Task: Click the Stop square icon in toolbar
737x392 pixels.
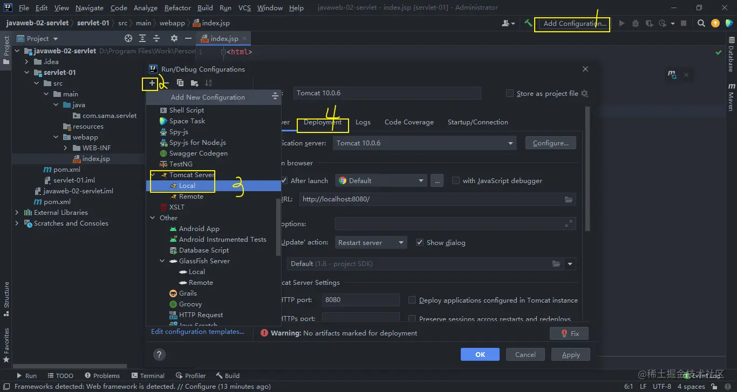Action: 684,23
